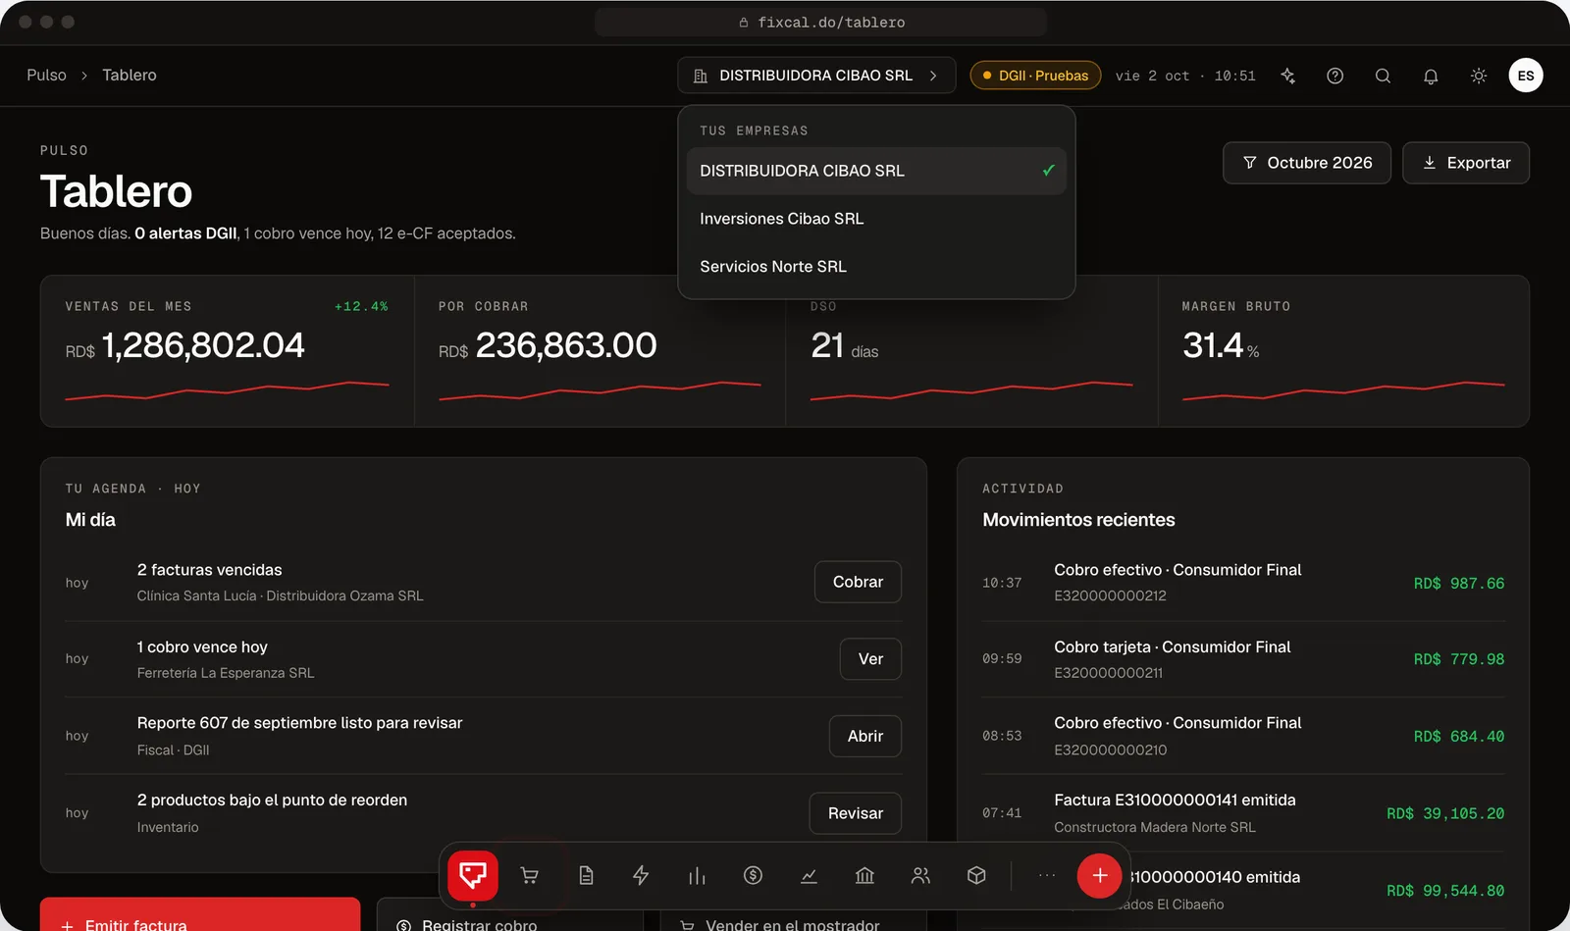The image size is (1570, 931).
Task: Open the Por cobrar card
Action: [x=600, y=351]
